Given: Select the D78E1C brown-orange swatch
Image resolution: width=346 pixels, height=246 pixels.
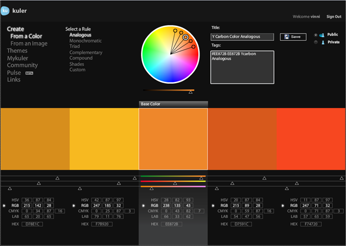Looking at the screenshot, I should coord(35,139).
